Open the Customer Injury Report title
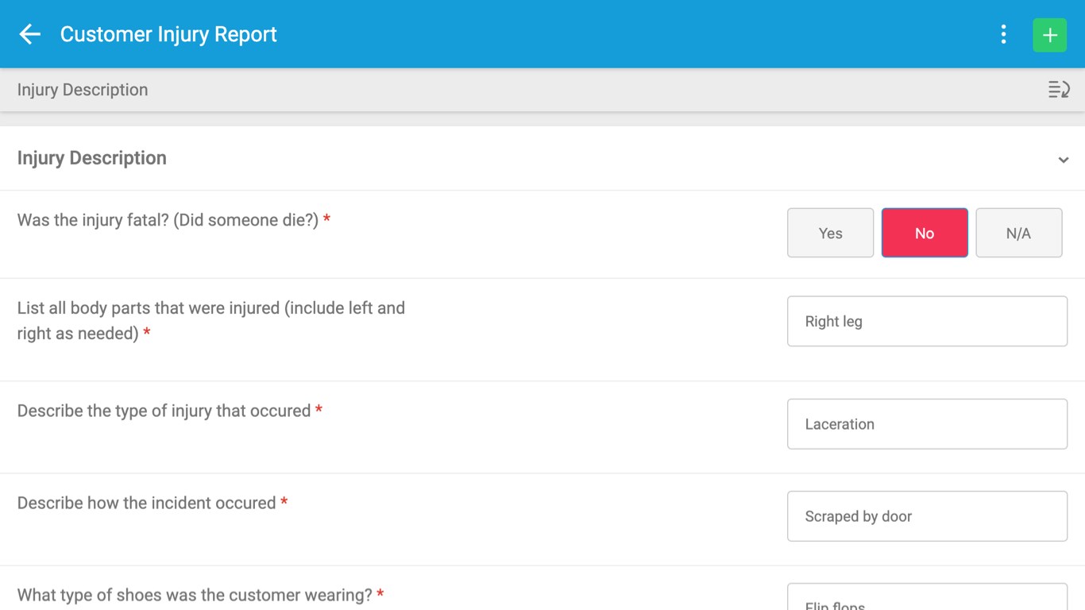The width and height of the screenshot is (1085, 610). point(168,34)
